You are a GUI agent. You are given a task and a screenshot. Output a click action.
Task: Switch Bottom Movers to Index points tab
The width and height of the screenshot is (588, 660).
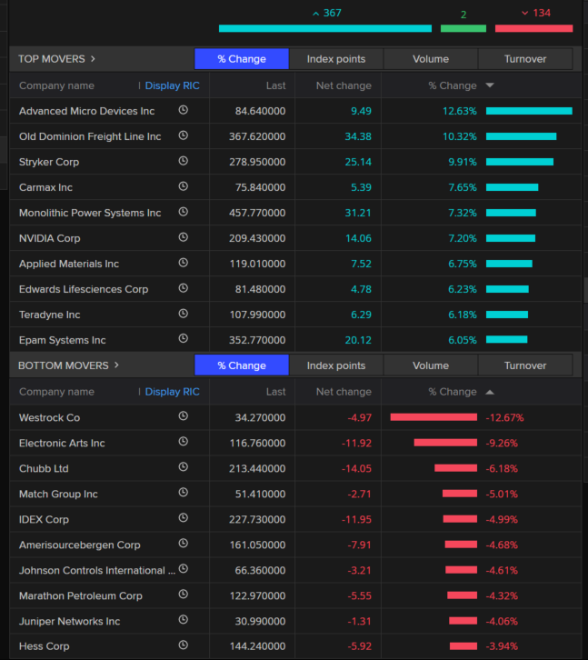pyautogui.click(x=336, y=365)
